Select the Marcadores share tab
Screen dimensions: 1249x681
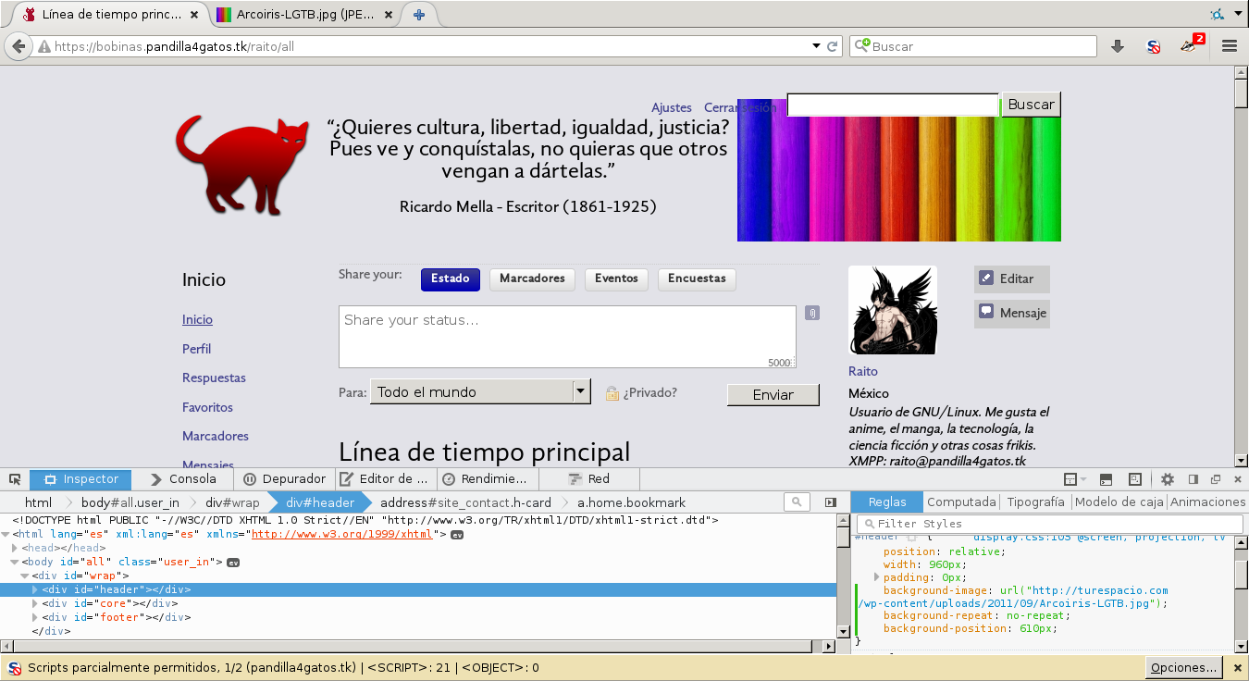click(x=532, y=279)
